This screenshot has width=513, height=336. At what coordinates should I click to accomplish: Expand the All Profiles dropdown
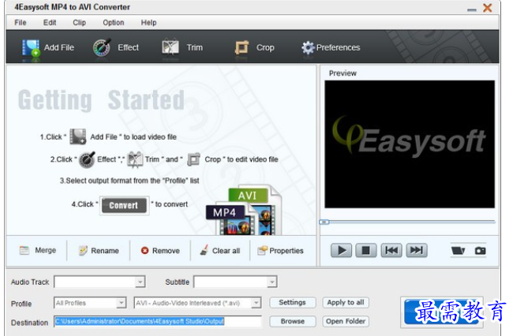tap(121, 303)
